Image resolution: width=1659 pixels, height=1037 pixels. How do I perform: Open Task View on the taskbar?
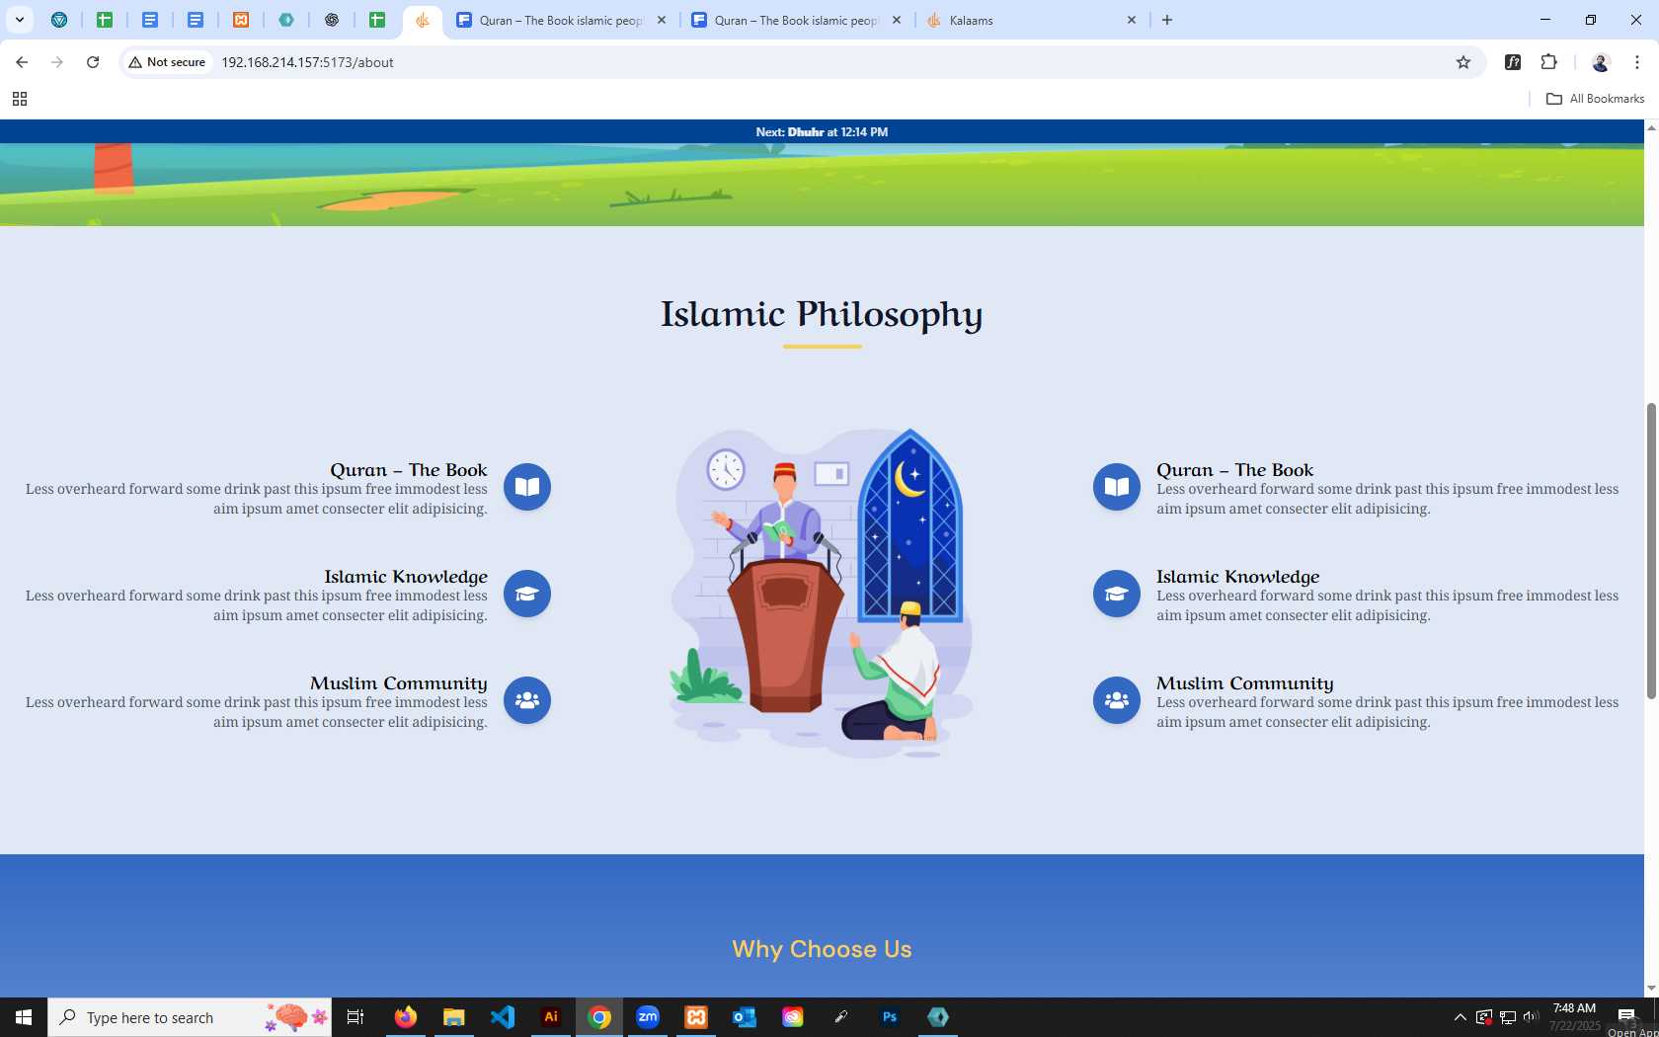pyautogui.click(x=355, y=1017)
